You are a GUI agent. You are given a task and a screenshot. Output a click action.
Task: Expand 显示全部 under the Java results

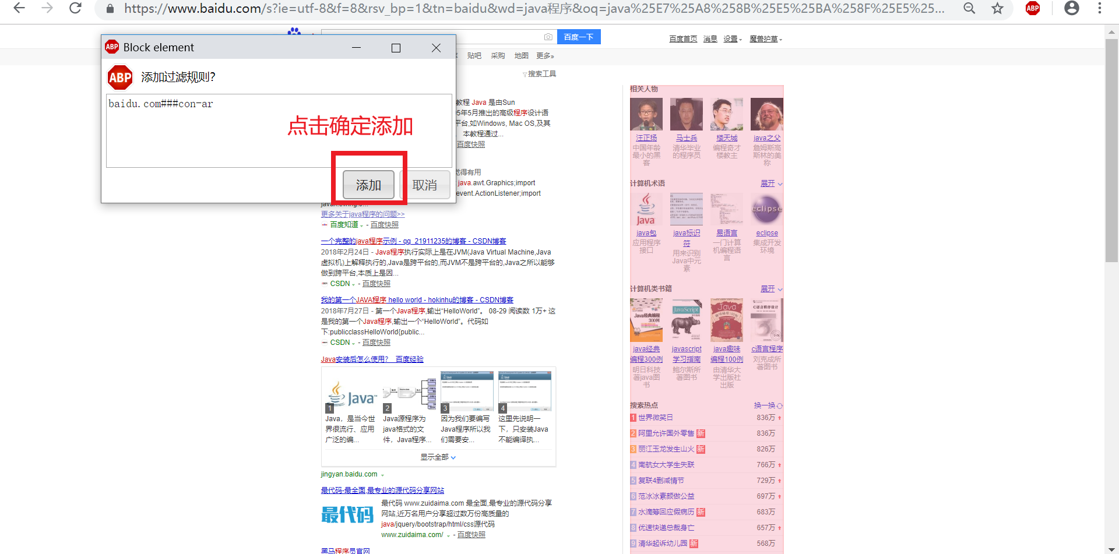tap(437, 457)
